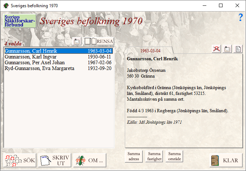
Task: Find people in Samma område
Action: [x=175, y=157]
